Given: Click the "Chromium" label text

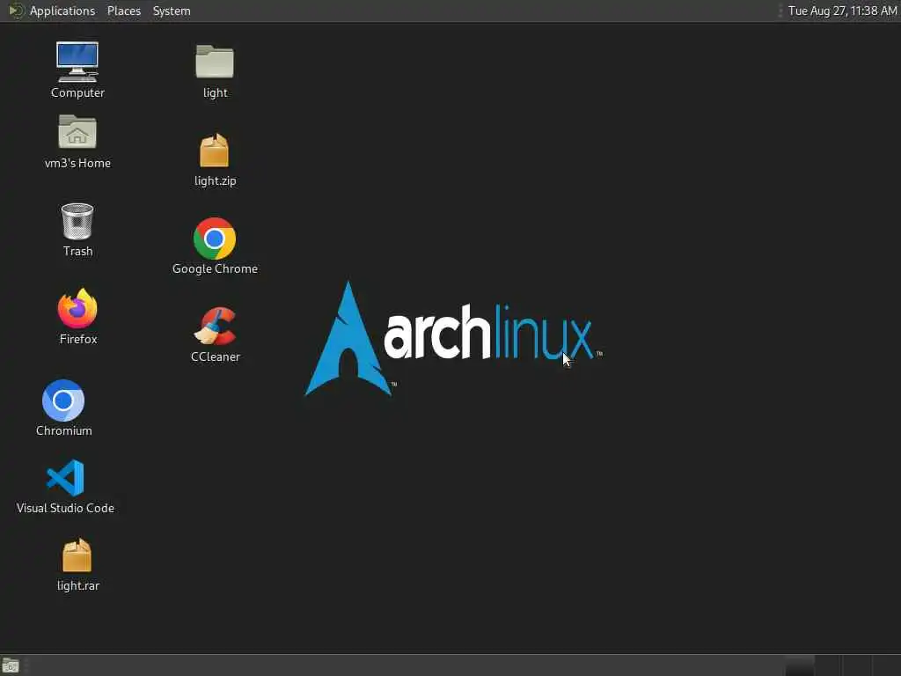Looking at the screenshot, I should pos(63,430).
